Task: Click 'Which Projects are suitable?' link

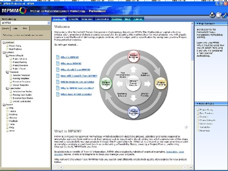Action: coord(77,82)
